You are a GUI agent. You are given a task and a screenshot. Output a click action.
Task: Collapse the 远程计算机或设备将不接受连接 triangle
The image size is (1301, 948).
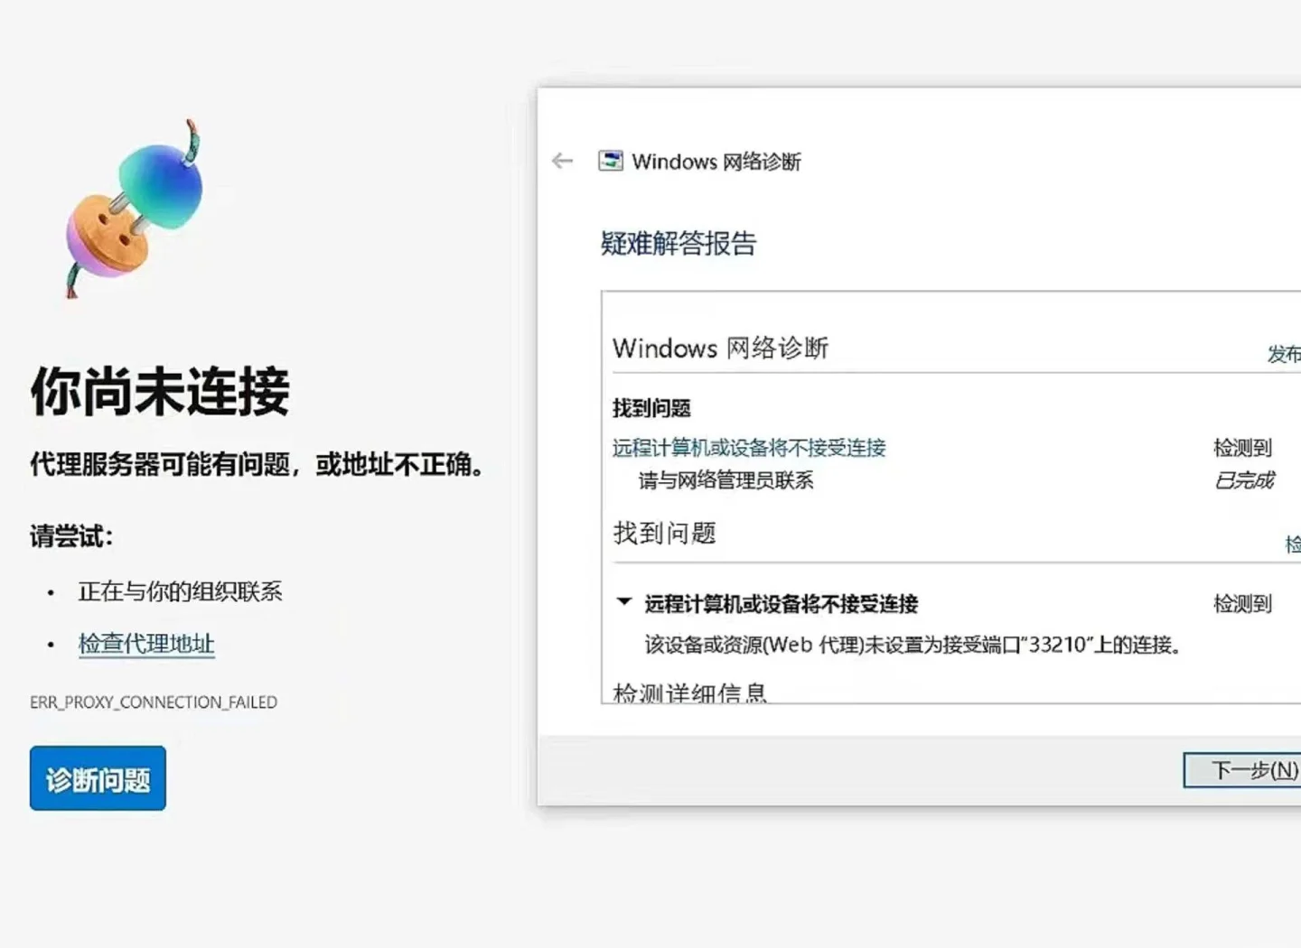pyautogui.click(x=623, y=602)
